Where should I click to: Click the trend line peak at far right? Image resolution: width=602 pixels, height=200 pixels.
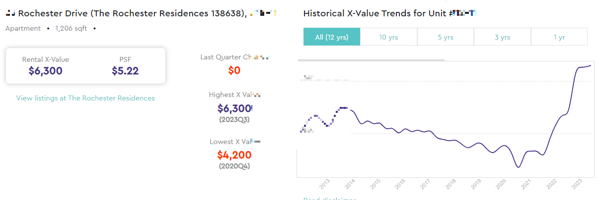(590, 65)
